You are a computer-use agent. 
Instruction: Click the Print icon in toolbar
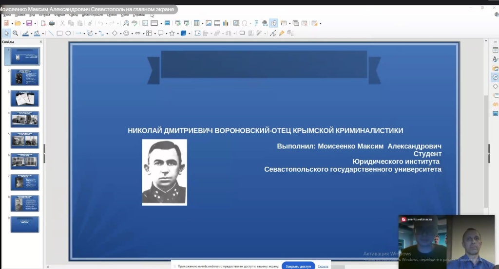click(x=52, y=23)
